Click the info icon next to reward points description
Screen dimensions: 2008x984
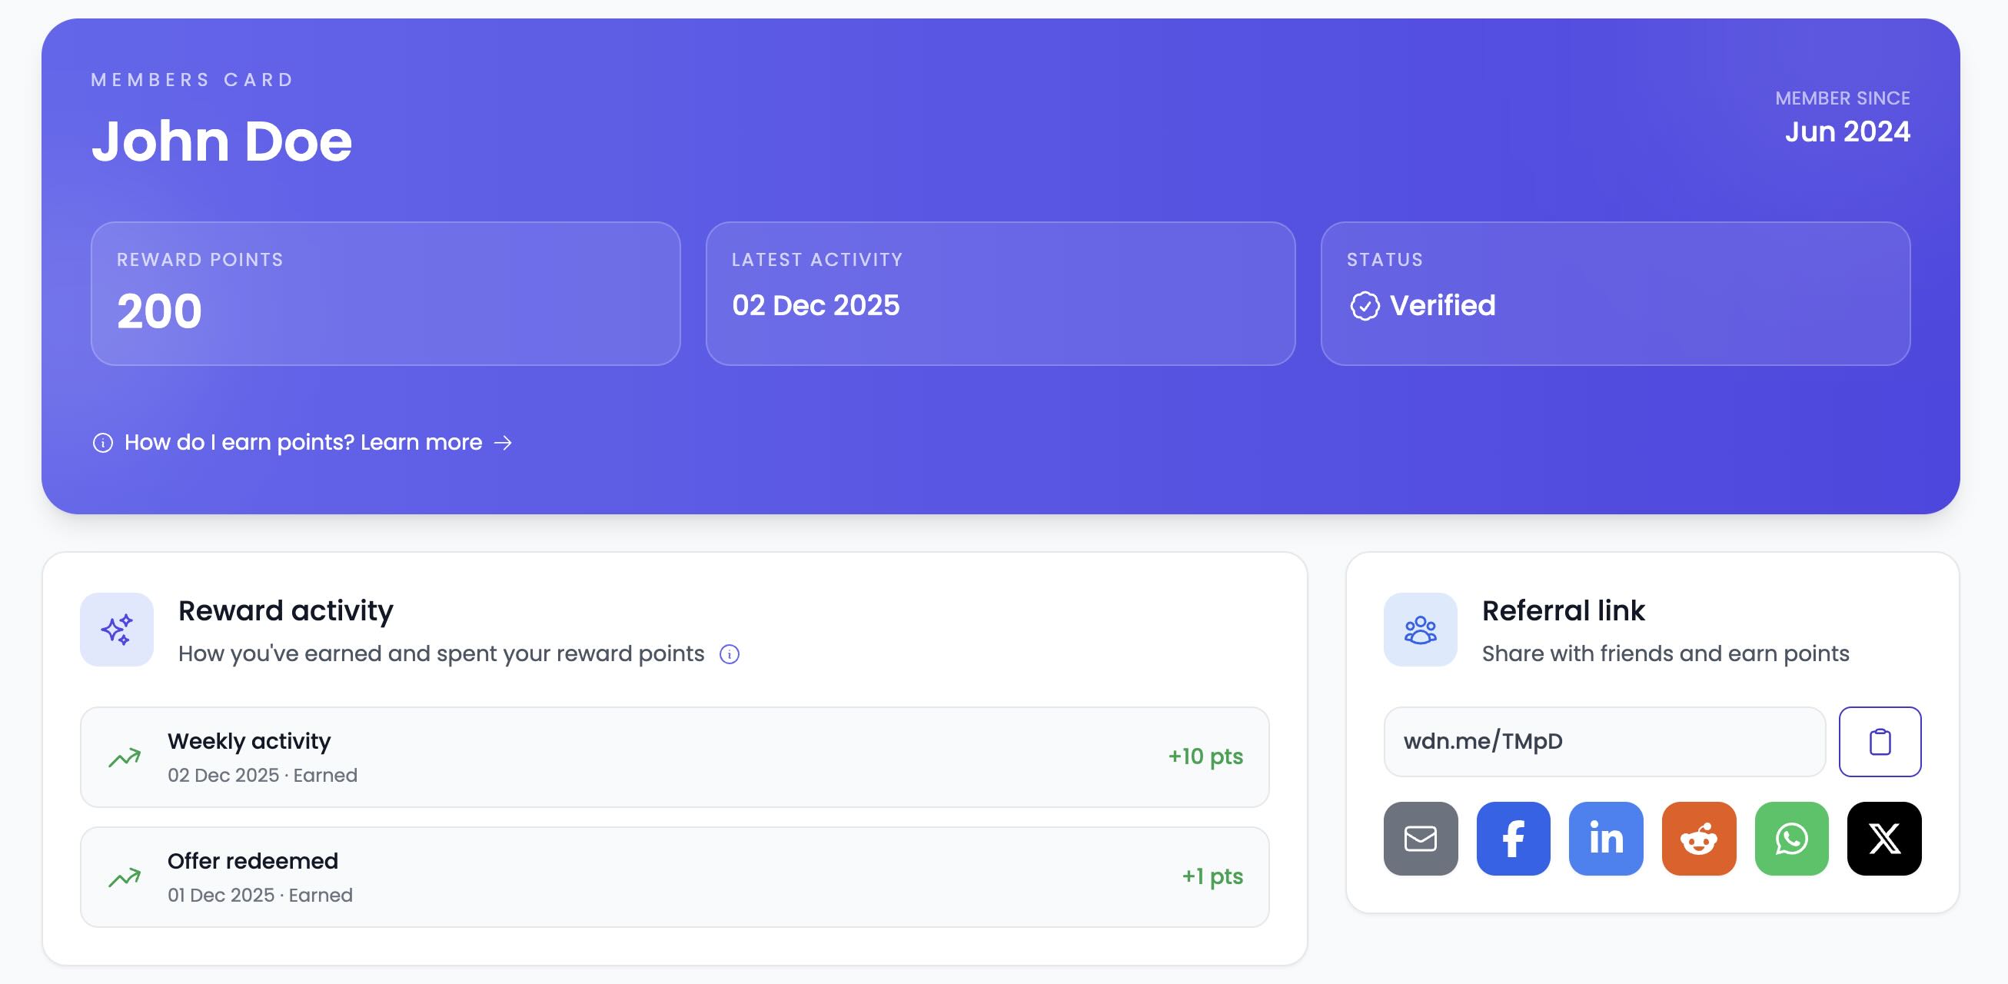[730, 655]
